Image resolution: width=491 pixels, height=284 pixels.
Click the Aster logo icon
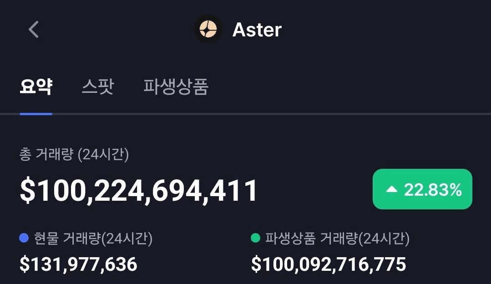(208, 30)
